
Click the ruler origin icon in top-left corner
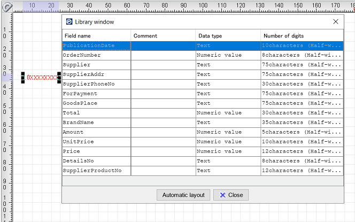pos(7,7)
